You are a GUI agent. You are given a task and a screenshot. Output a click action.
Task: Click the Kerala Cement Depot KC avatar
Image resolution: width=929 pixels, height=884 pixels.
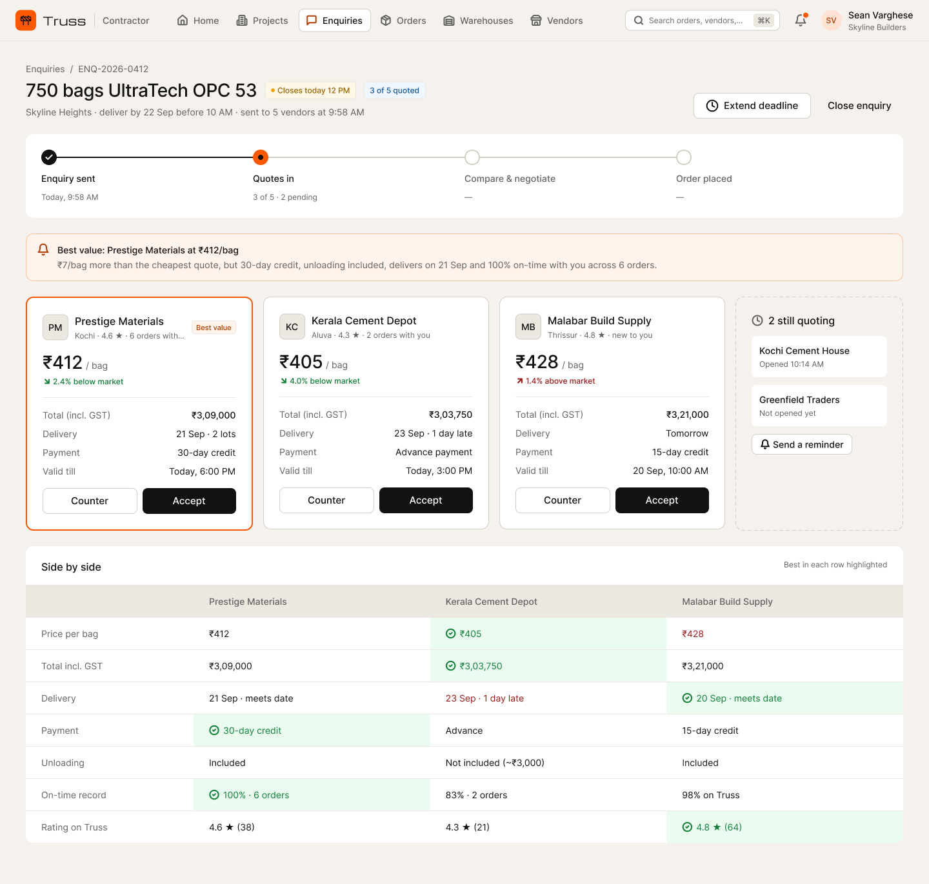coord(292,327)
